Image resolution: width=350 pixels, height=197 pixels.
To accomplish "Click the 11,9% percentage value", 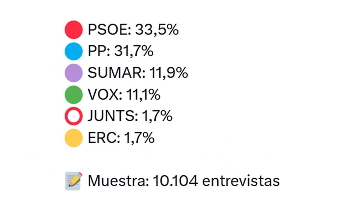I will (x=169, y=73).
